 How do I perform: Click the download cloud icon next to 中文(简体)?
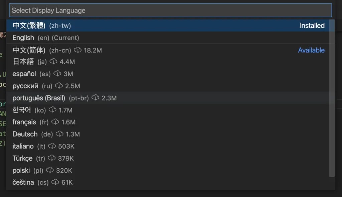[x=77, y=50]
